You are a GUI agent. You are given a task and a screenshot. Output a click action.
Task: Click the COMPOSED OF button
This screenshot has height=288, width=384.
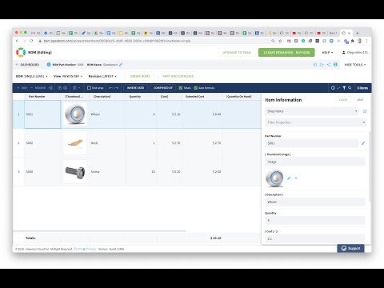click(x=163, y=88)
